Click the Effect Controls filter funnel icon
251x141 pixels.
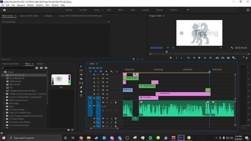(134, 59)
